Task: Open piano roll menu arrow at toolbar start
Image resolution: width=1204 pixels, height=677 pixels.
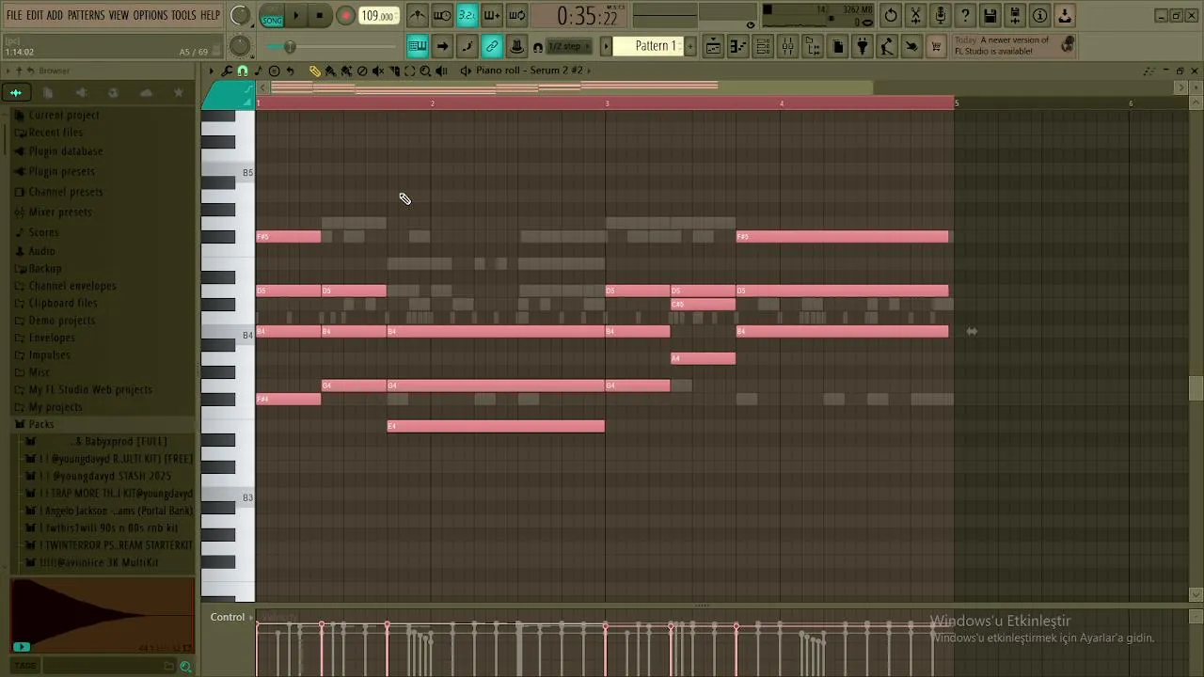Action: click(x=212, y=71)
